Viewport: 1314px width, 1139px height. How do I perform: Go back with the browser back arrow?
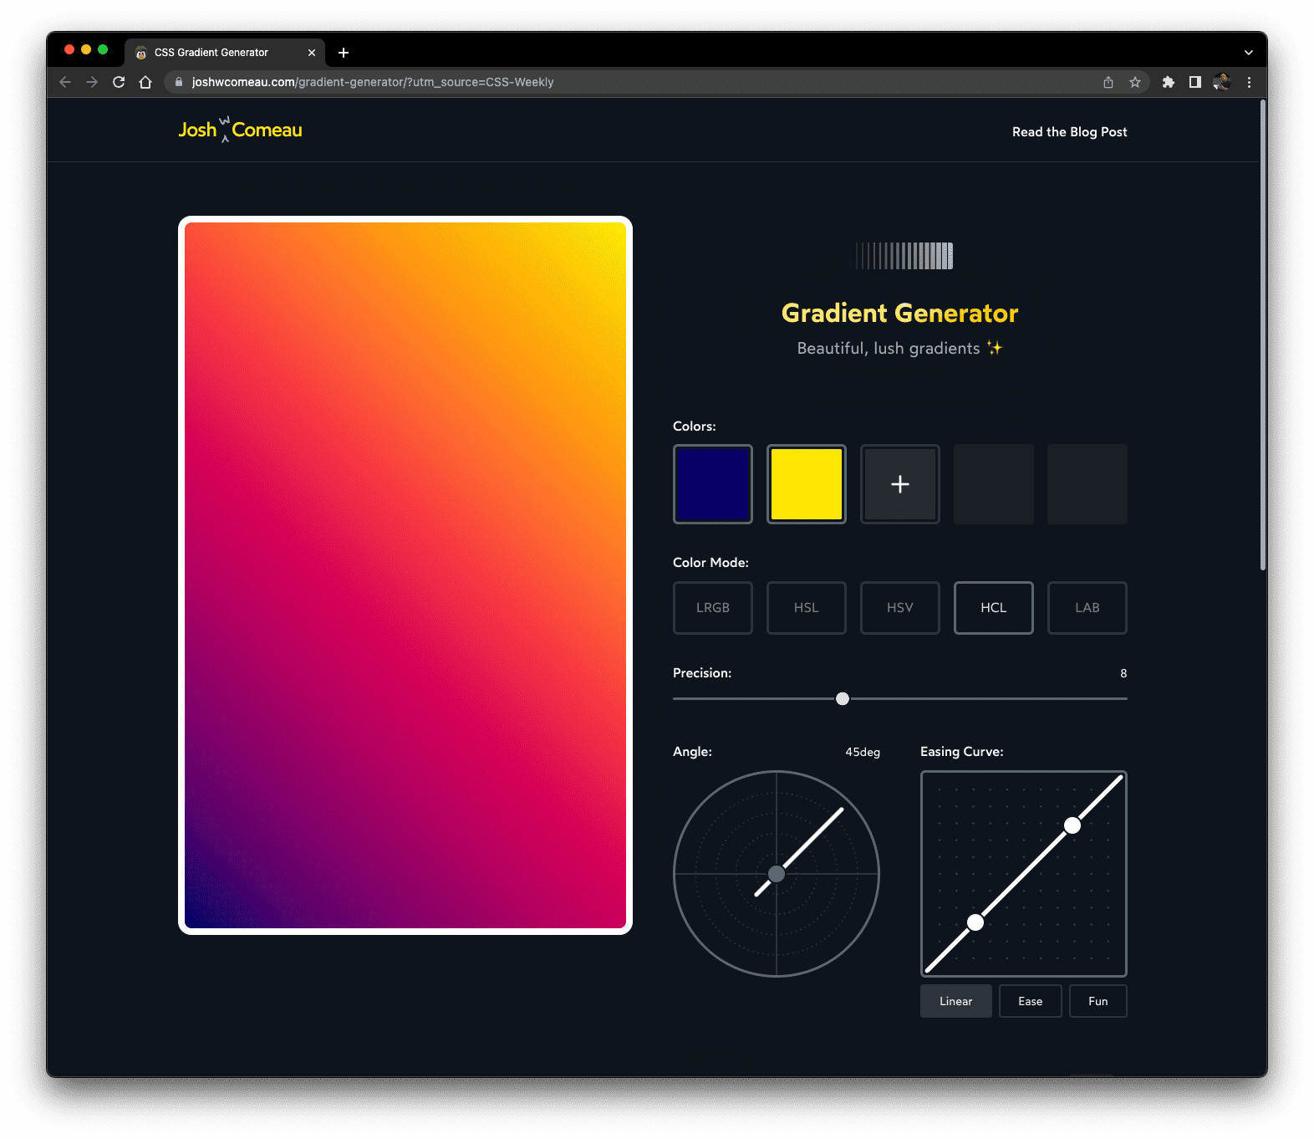(65, 82)
